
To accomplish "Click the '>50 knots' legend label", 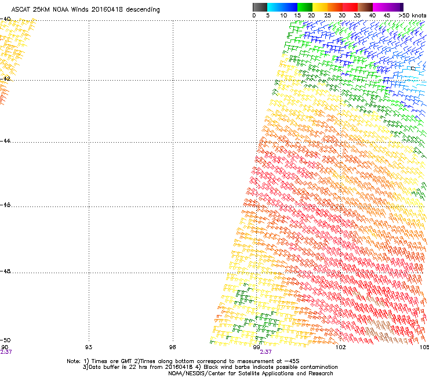I will [412, 16].
